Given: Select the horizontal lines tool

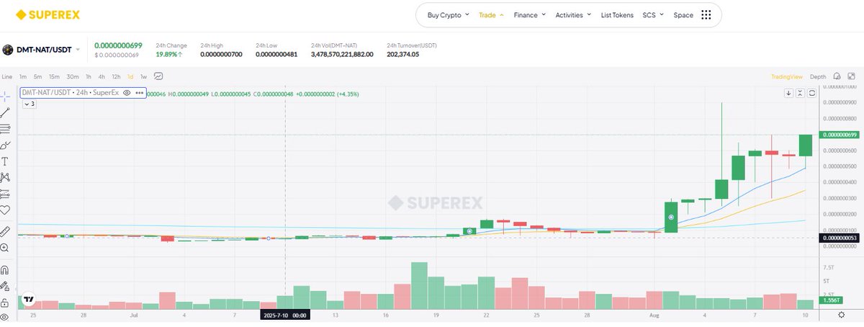Looking at the screenshot, I should (x=5, y=128).
